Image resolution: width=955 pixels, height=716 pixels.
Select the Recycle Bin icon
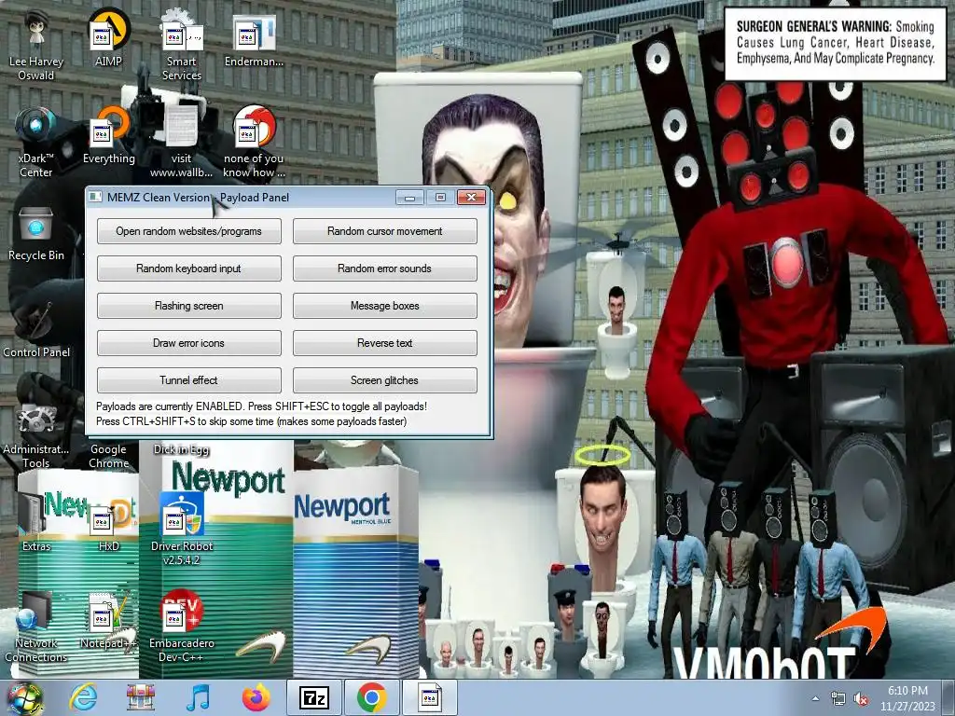(36, 234)
